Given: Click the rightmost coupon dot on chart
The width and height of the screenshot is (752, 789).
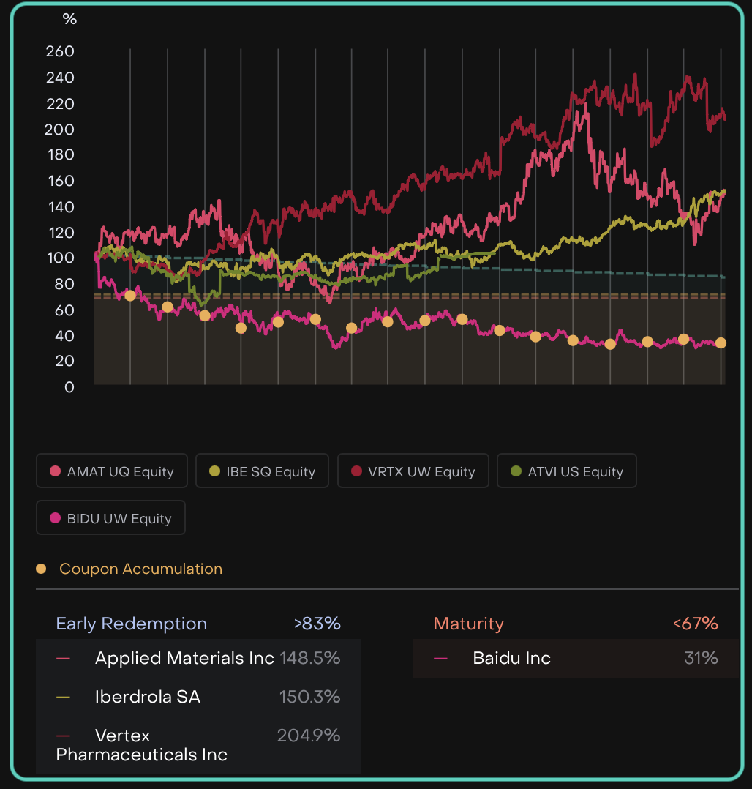Looking at the screenshot, I should [x=721, y=343].
